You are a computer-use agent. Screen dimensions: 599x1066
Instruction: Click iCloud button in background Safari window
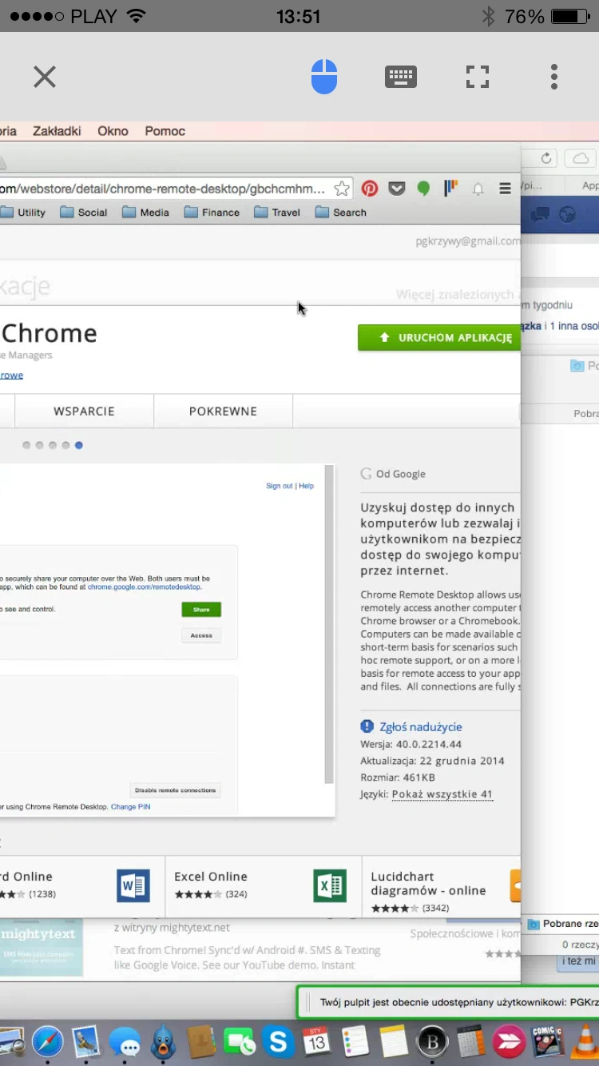point(581,158)
